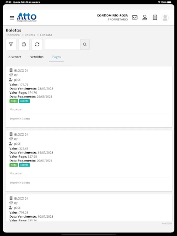Screen dimensions: 177x236
Task: Open the profile avatar picture
Action: click(165, 18)
